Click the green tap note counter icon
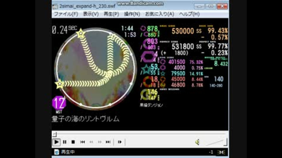 [143, 28]
